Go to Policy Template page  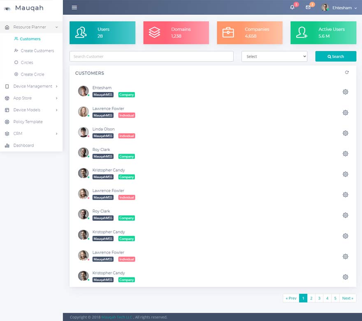[28, 122]
